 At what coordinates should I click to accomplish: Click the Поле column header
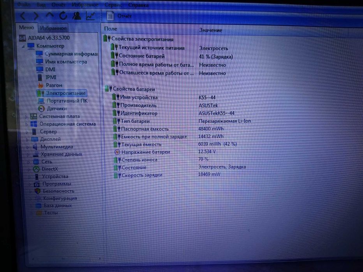[x=111, y=29]
